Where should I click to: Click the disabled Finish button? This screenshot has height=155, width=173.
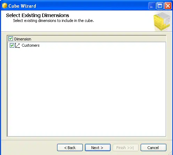point(126,148)
